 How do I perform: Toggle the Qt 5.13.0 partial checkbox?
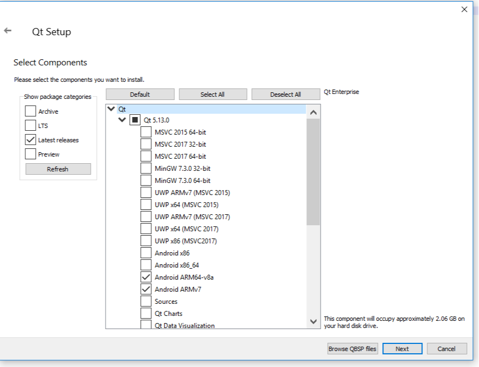[x=135, y=120]
